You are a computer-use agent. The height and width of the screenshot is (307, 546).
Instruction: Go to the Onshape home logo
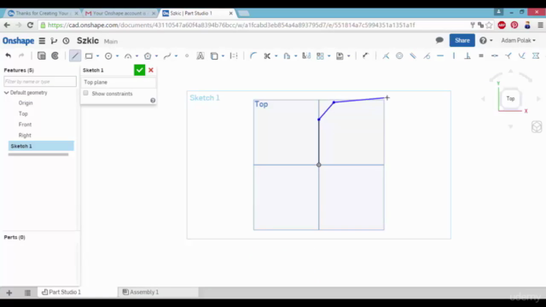(19, 41)
